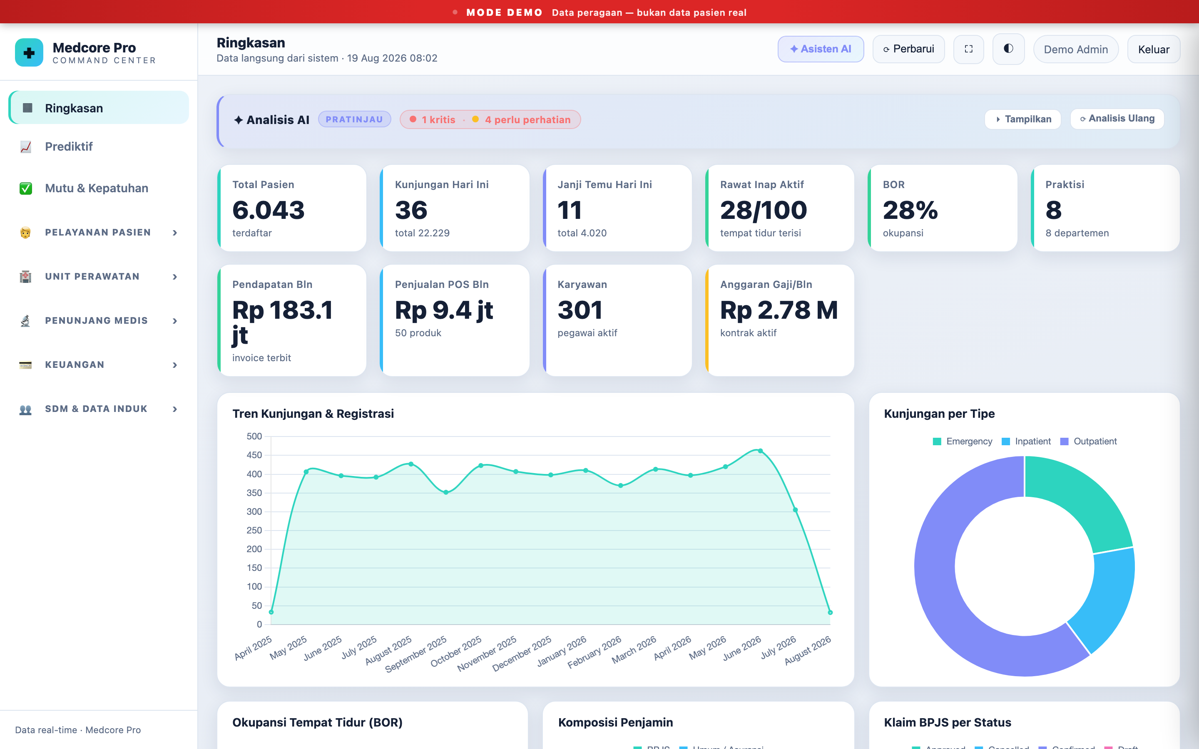This screenshot has width=1199, height=749.
Task: Toggle Emergency series in donut legend
Action: coord(963,441)
